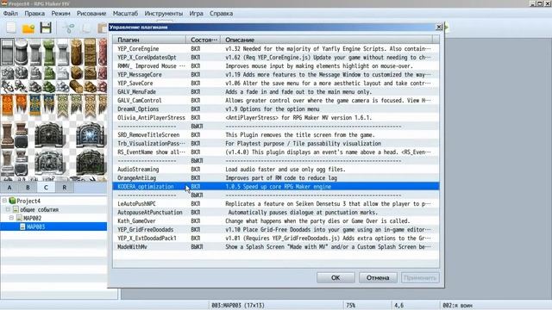Select the green pillar tile in palette
The width and height of the screenshot is (552, 310).
[49, 52]
